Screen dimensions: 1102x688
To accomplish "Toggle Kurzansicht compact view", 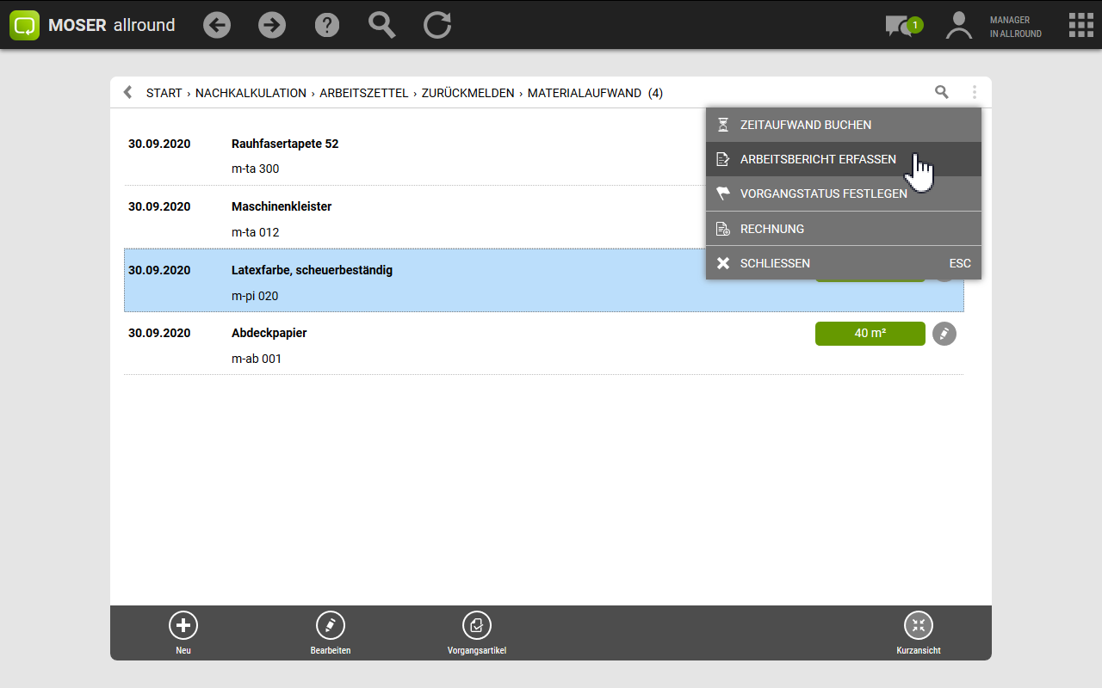I will 919,625.
